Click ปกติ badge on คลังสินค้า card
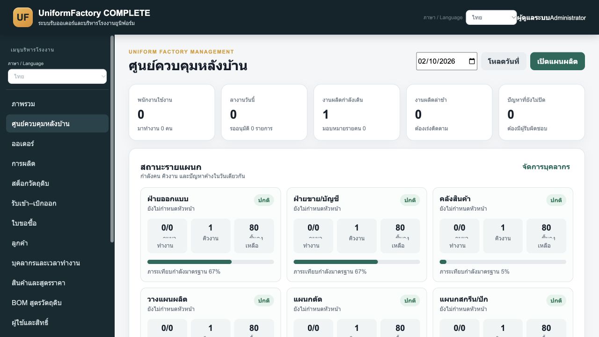This screenshot has height=337, width=599. tap(556, 200)
